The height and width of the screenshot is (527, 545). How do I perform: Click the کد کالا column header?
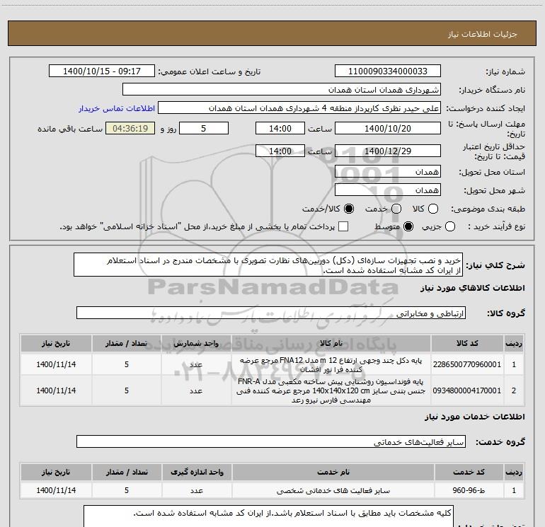click(467, 343)
